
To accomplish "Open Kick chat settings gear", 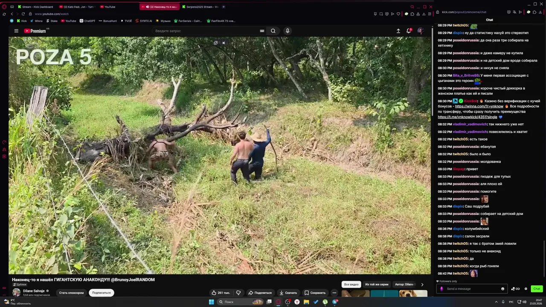I will (x=526, y=289).
